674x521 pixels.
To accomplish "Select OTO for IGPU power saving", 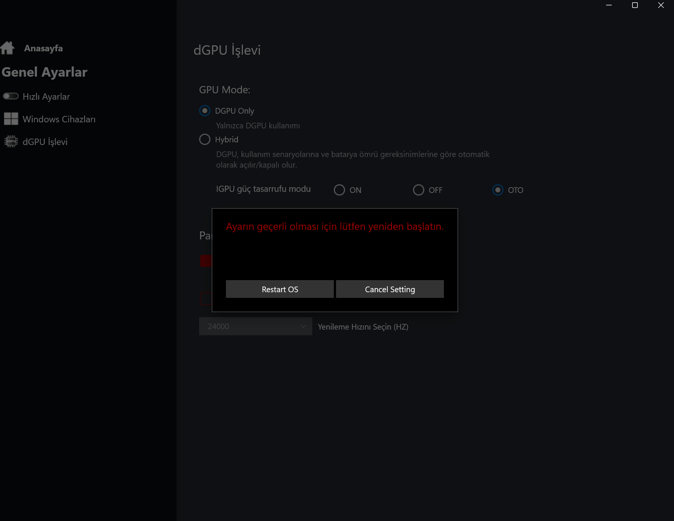I will (497, 190).
